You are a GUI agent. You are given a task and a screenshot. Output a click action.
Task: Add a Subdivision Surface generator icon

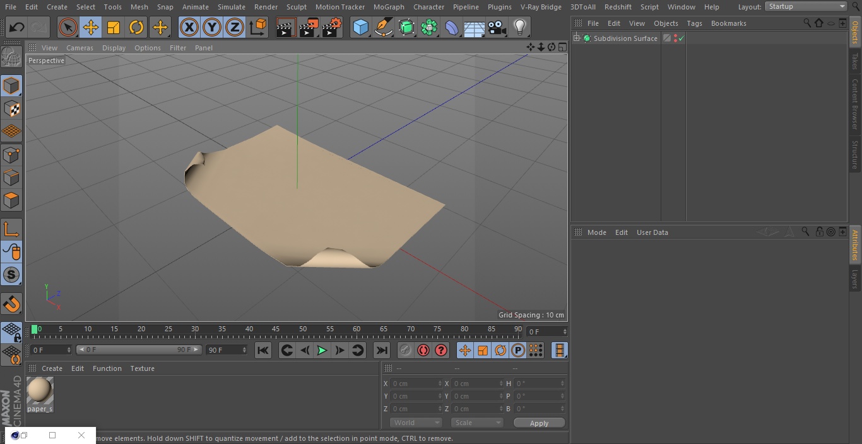point(406,28)
